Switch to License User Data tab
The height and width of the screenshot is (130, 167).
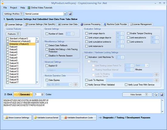point(68,24)
